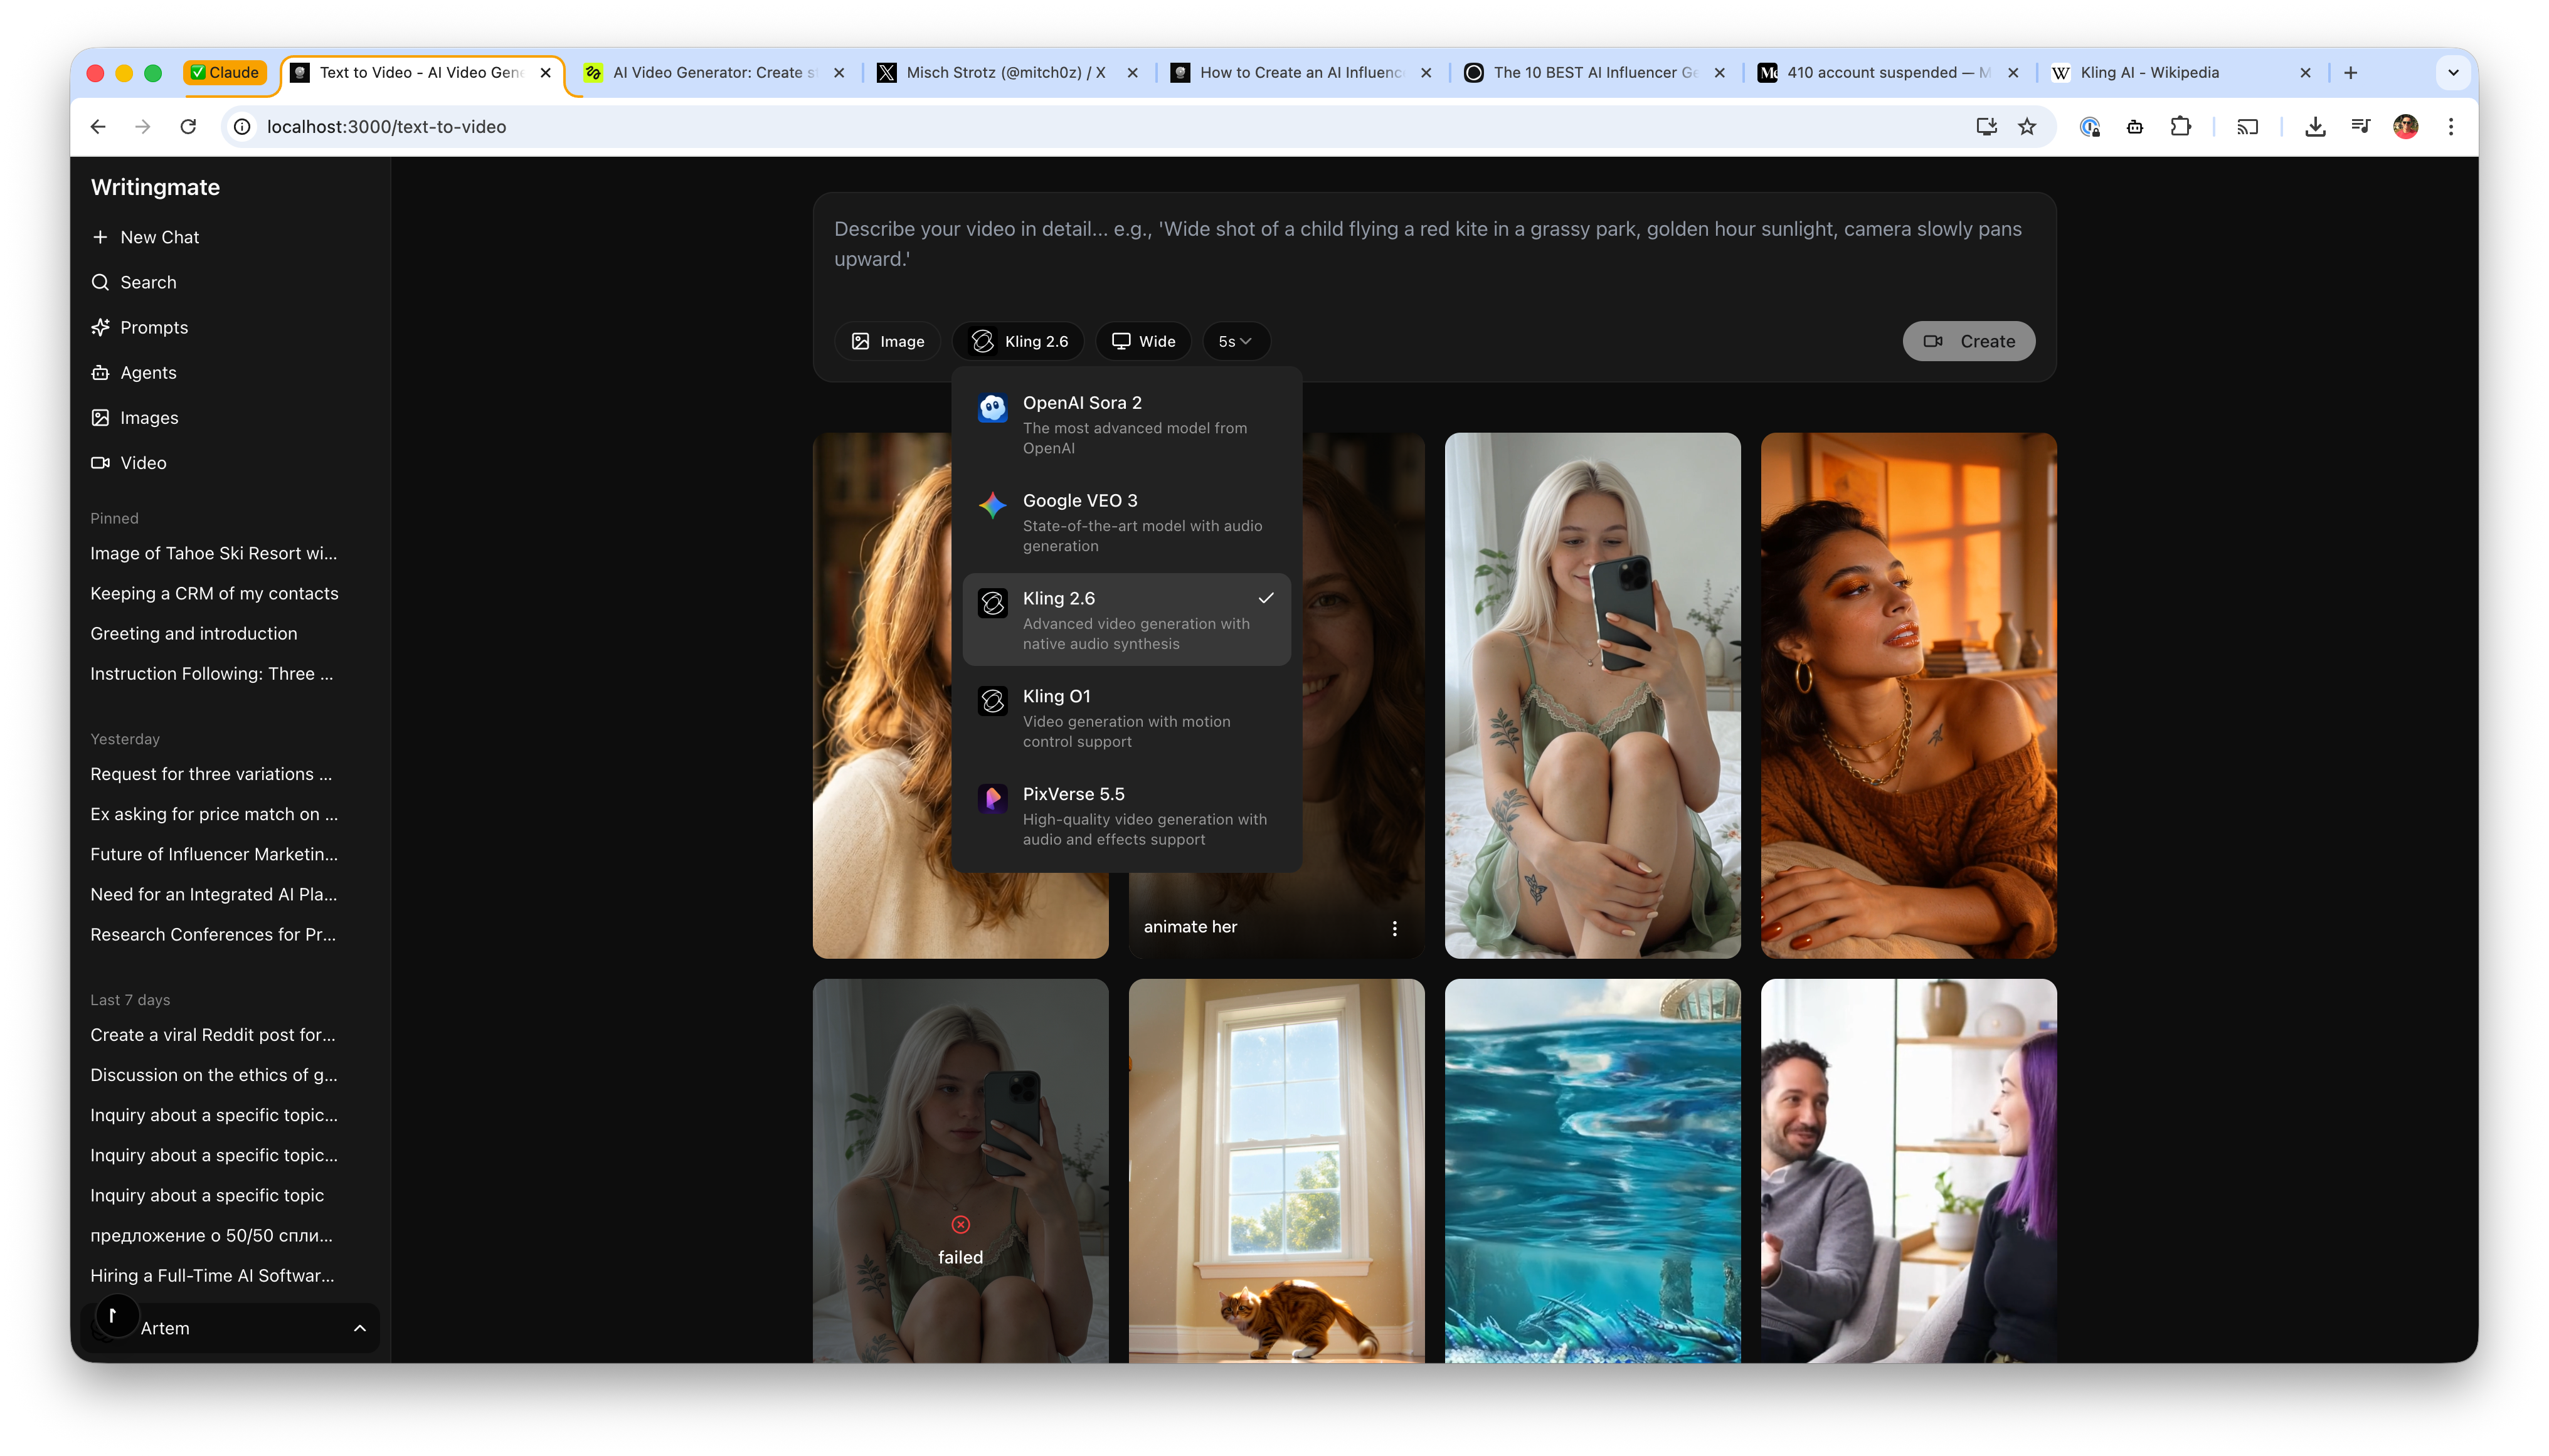The width and height of the screenshot is (2549, 1456).
Task: Open the chat titled Greeting and introduction
Action: [x=193, y=633]
